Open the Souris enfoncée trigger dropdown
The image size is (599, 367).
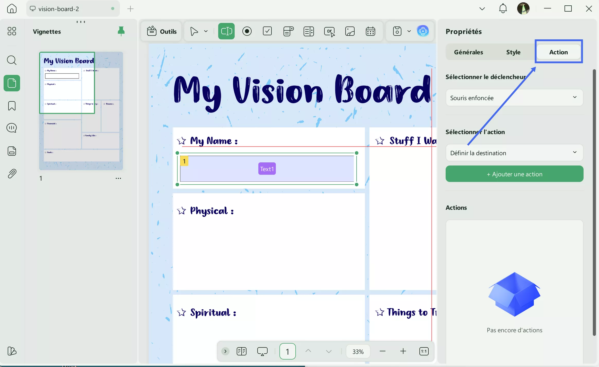click(x=514, y=98)
